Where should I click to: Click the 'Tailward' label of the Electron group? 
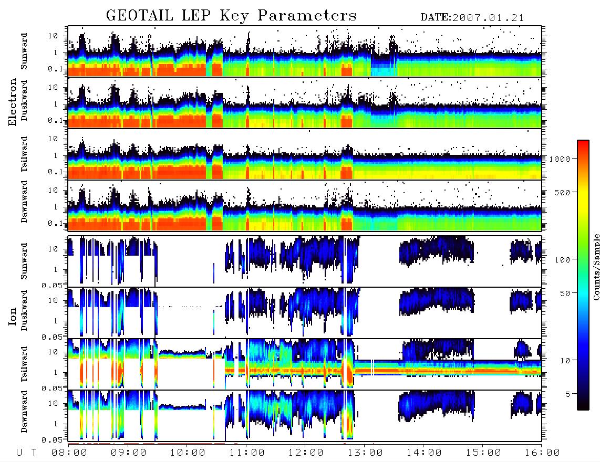(x=24, y=154)
